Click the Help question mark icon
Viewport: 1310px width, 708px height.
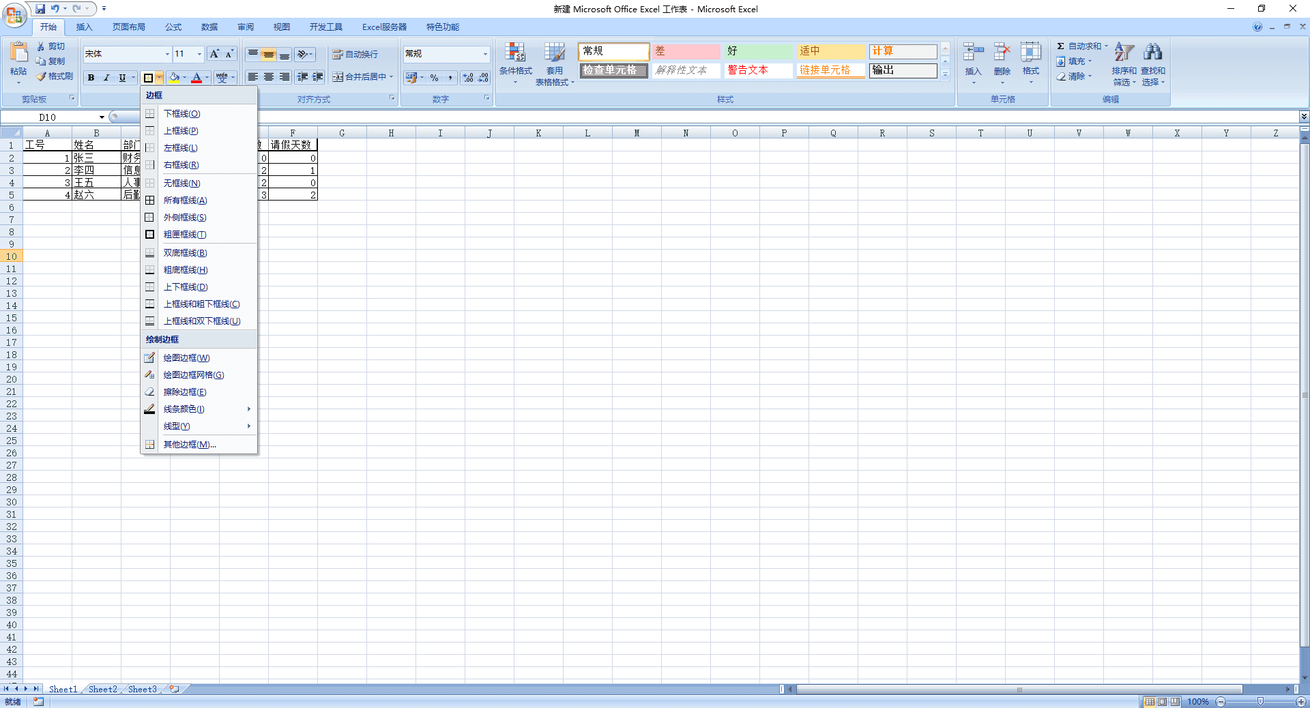point(1257,27)
